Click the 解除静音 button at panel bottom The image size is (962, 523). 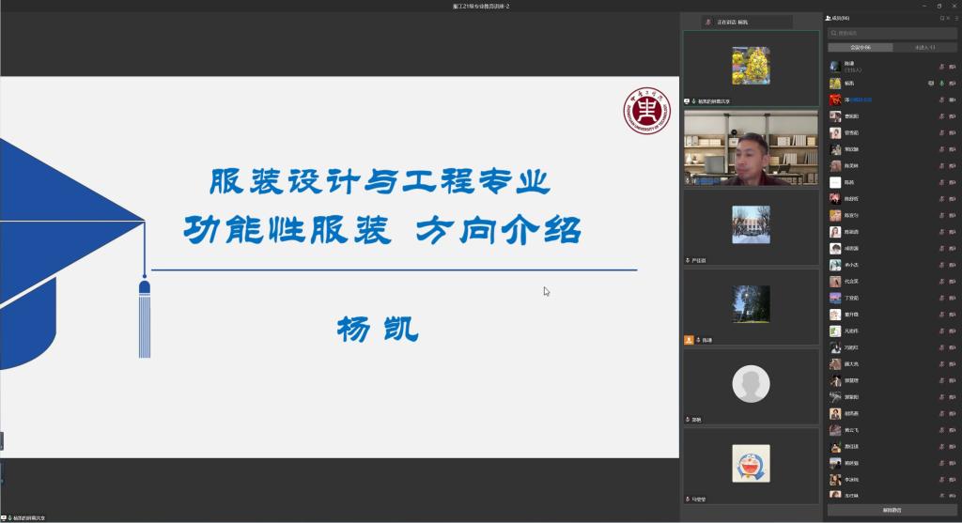coord(892,510)
